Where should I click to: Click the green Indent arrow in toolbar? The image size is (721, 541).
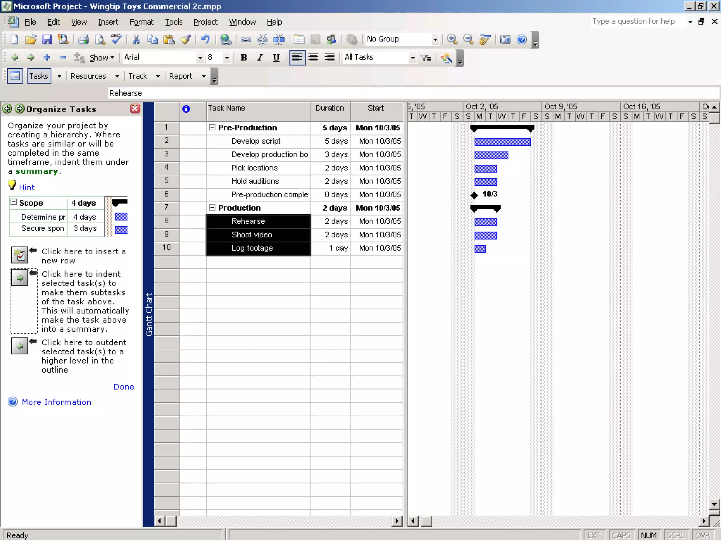31,57
